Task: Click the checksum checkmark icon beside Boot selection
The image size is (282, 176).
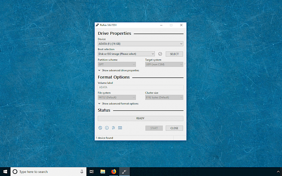Action: [x=160, y=54]
